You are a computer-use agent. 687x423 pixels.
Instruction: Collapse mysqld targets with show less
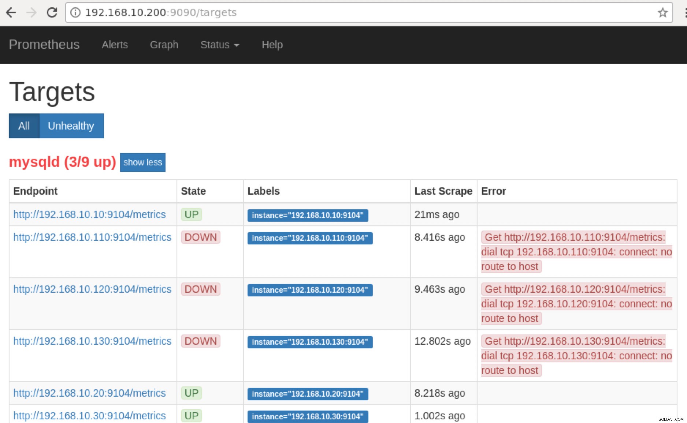point(143,162)
